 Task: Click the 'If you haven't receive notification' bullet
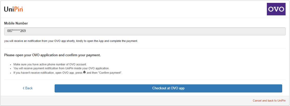(68, 73)
